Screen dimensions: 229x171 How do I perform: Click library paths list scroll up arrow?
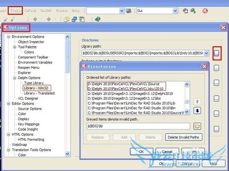pyautogui.click(x=186, y=84)
